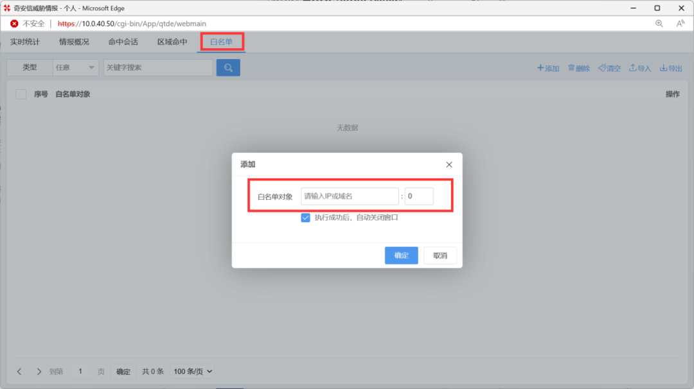This screenshot has height=389, width=694.
Task: Click the 操作 column header
Action: [672, 94]
